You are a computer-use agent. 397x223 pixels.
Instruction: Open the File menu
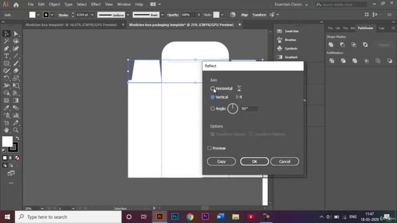click(x=30, y=4)
